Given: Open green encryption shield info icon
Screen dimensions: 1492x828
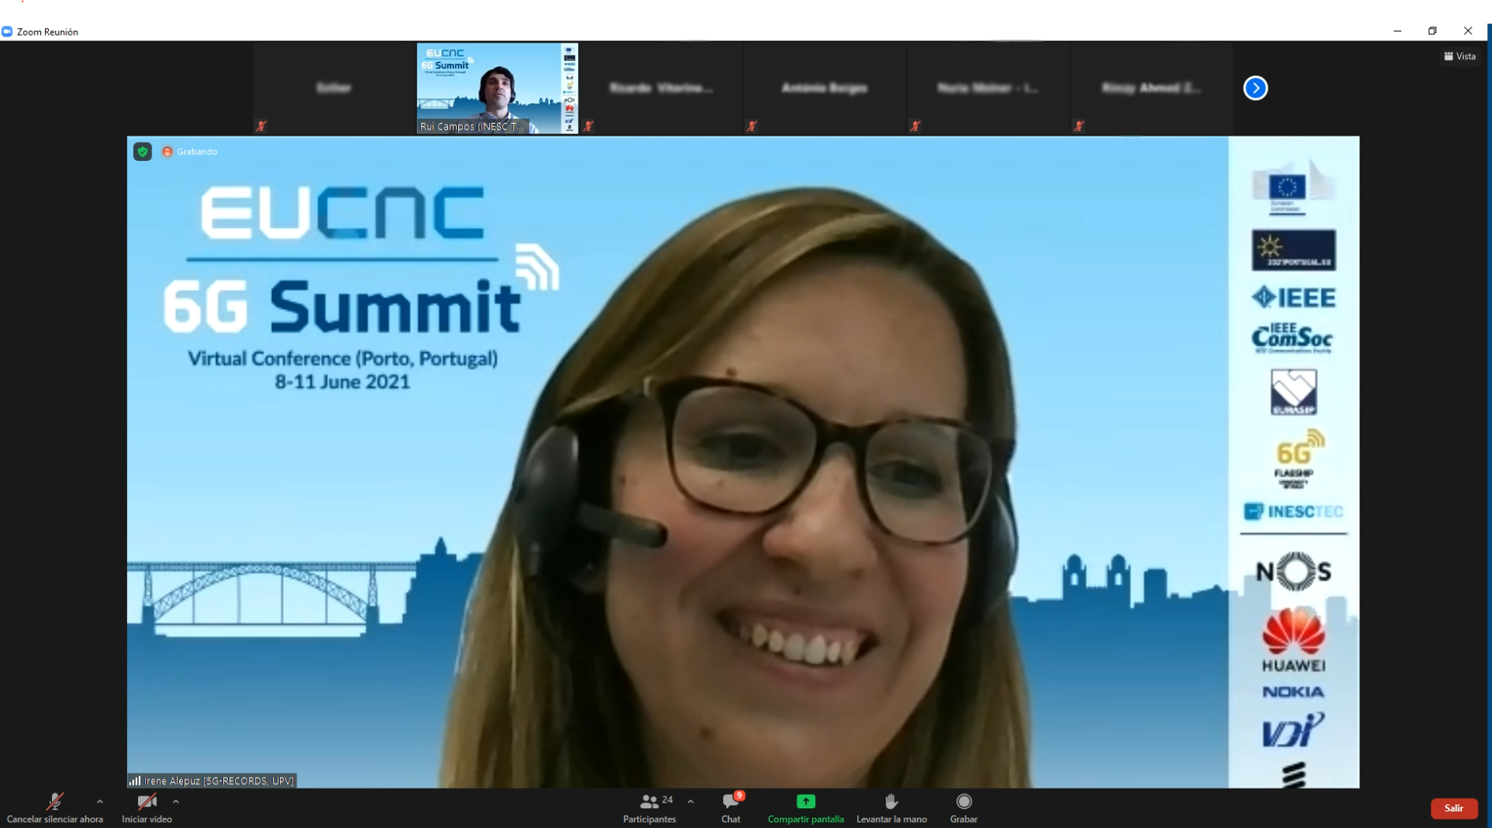Looking at the screenshot, I should (143, 151).
